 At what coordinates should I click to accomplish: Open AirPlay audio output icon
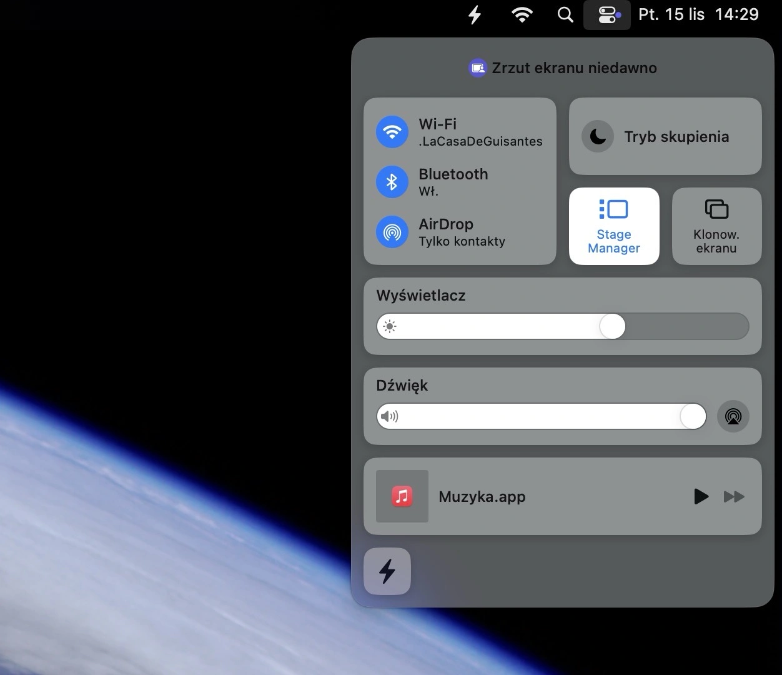coord(733,416)
